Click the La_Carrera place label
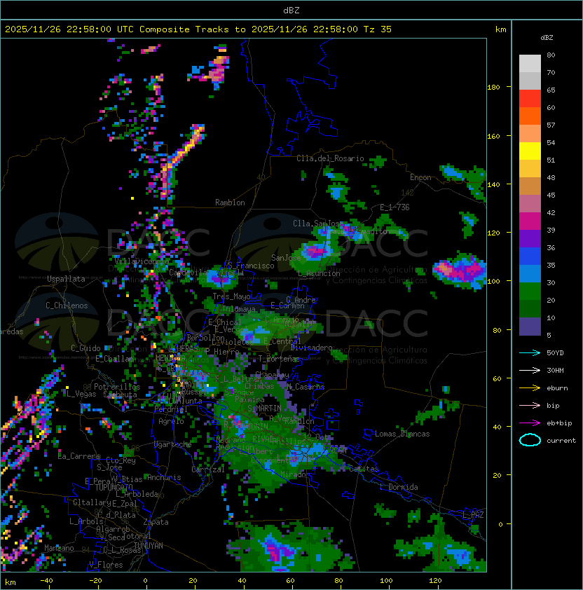The width and height of the screenshot is (583, 590). point(79,456)
